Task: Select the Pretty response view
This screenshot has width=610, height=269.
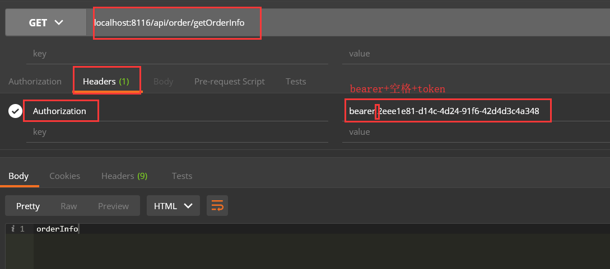Action: click(x=28, y=206)
